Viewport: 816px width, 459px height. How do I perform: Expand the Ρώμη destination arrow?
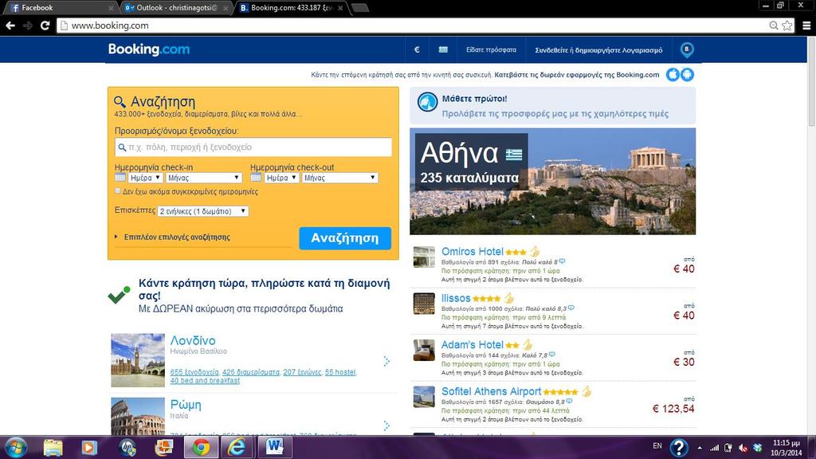tap(386, 426)
